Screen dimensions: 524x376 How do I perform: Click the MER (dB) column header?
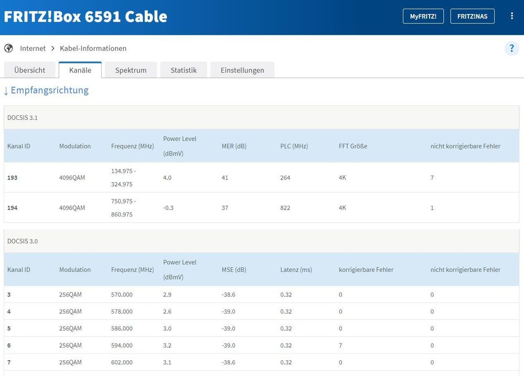(234, 146)
